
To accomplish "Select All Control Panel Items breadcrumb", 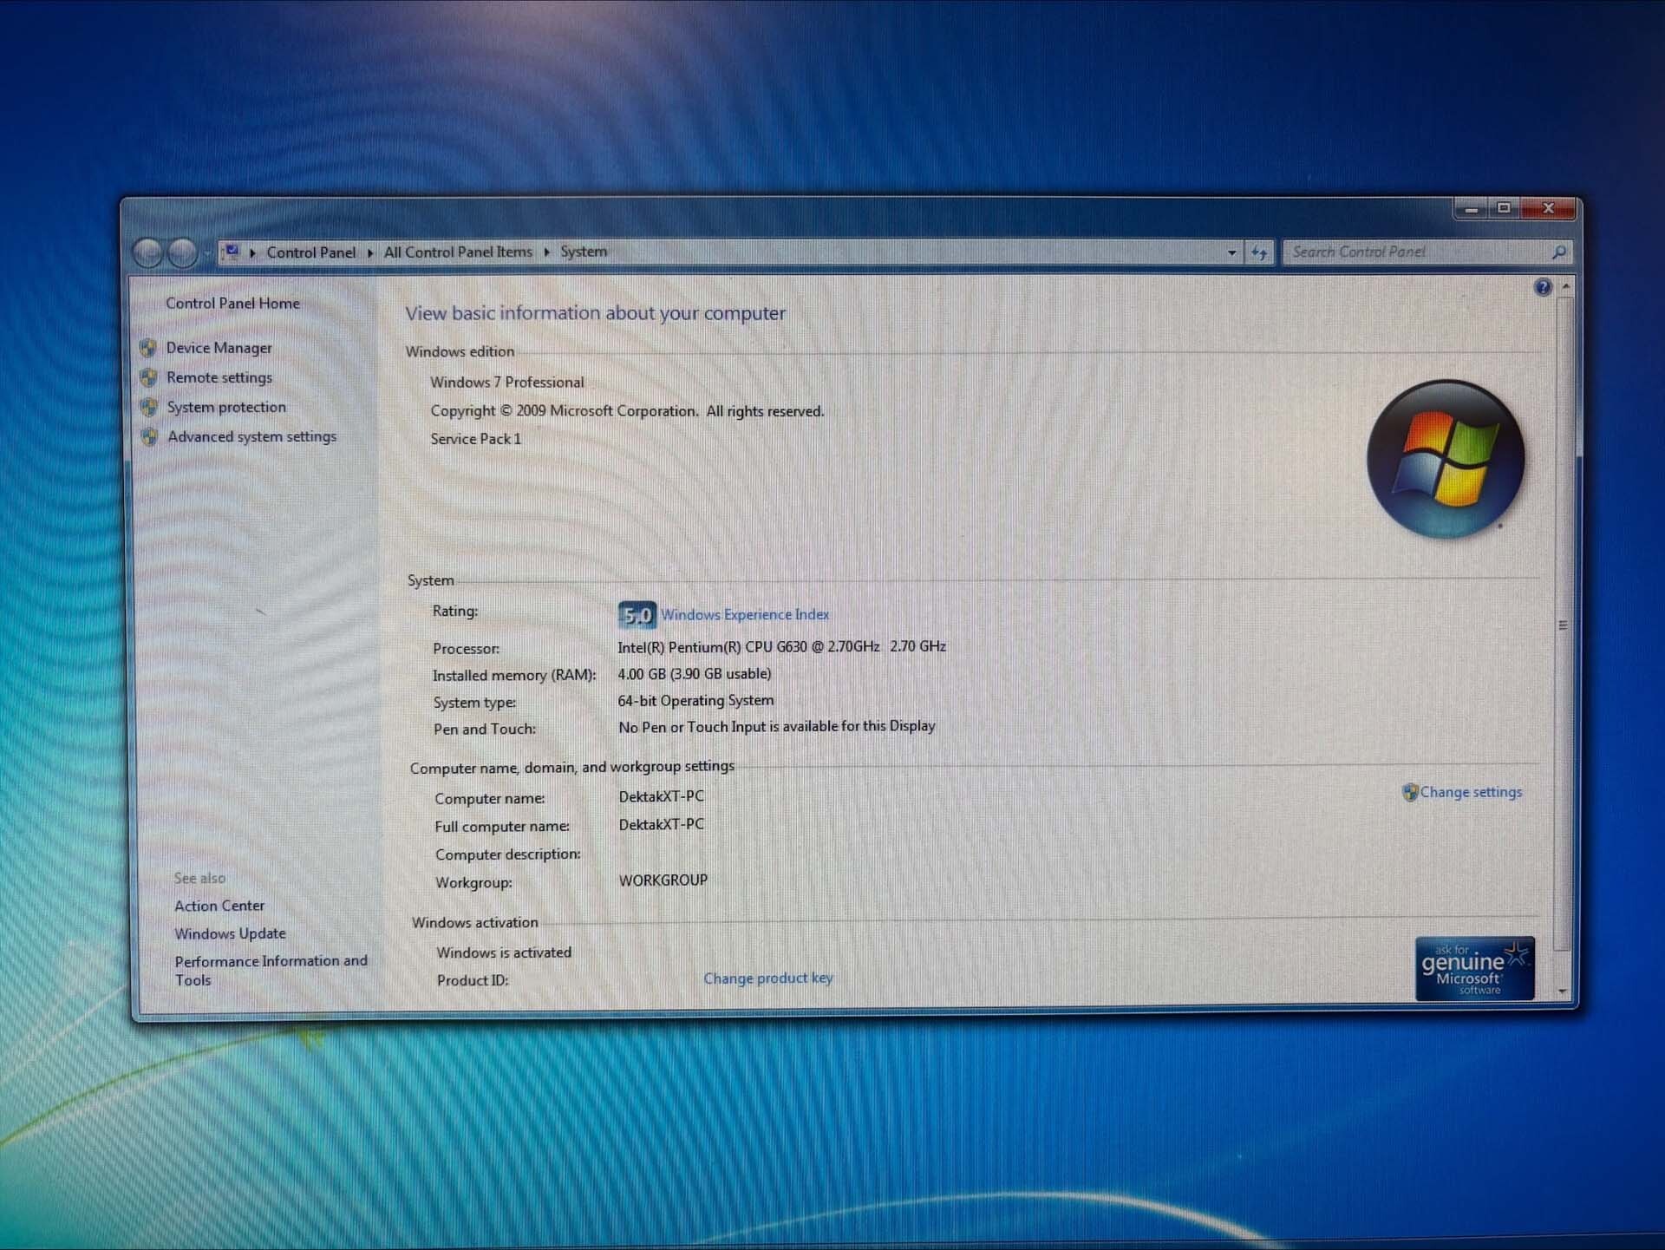I will tap(458, 252).
